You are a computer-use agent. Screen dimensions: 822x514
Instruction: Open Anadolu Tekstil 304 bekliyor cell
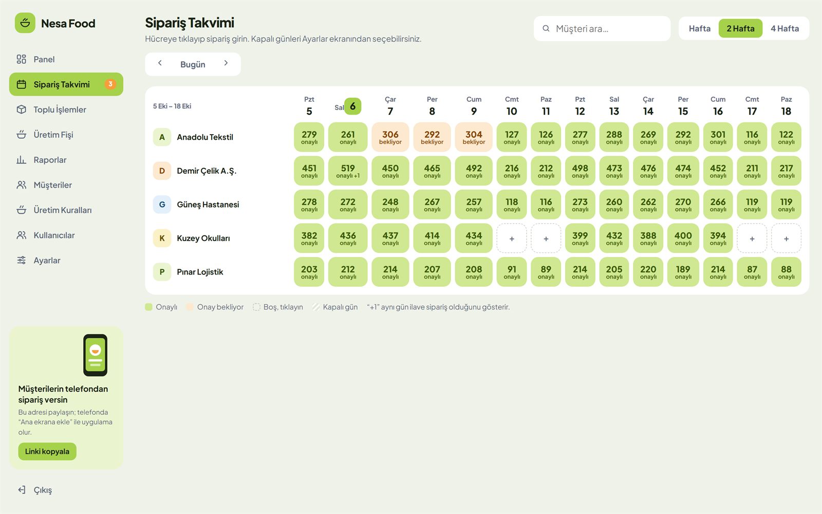[x=474, y=137]
